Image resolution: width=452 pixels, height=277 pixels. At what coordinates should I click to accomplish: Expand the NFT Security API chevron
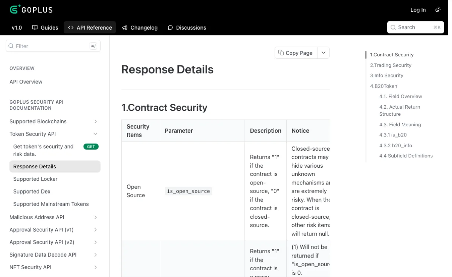pos(96,267)
